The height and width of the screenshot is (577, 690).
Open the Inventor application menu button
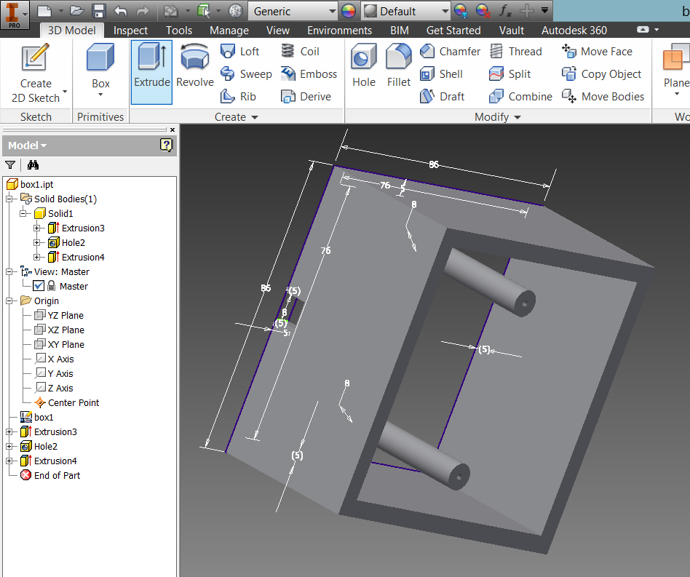[x=14, y=15]
